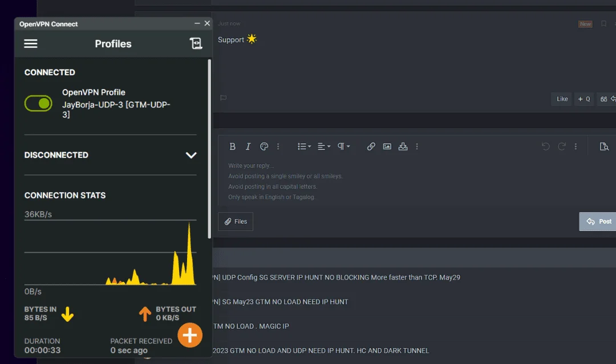Image resolution: width=616 pixels, height=364 pixels.
Task: Open the text color palette icon
Action: pyautogui.click(x=264, y=147)
